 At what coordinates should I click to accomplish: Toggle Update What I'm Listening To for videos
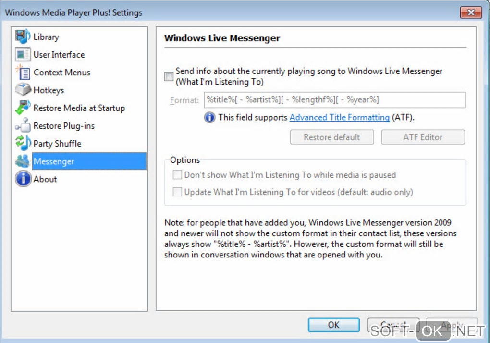pos(177,192)
